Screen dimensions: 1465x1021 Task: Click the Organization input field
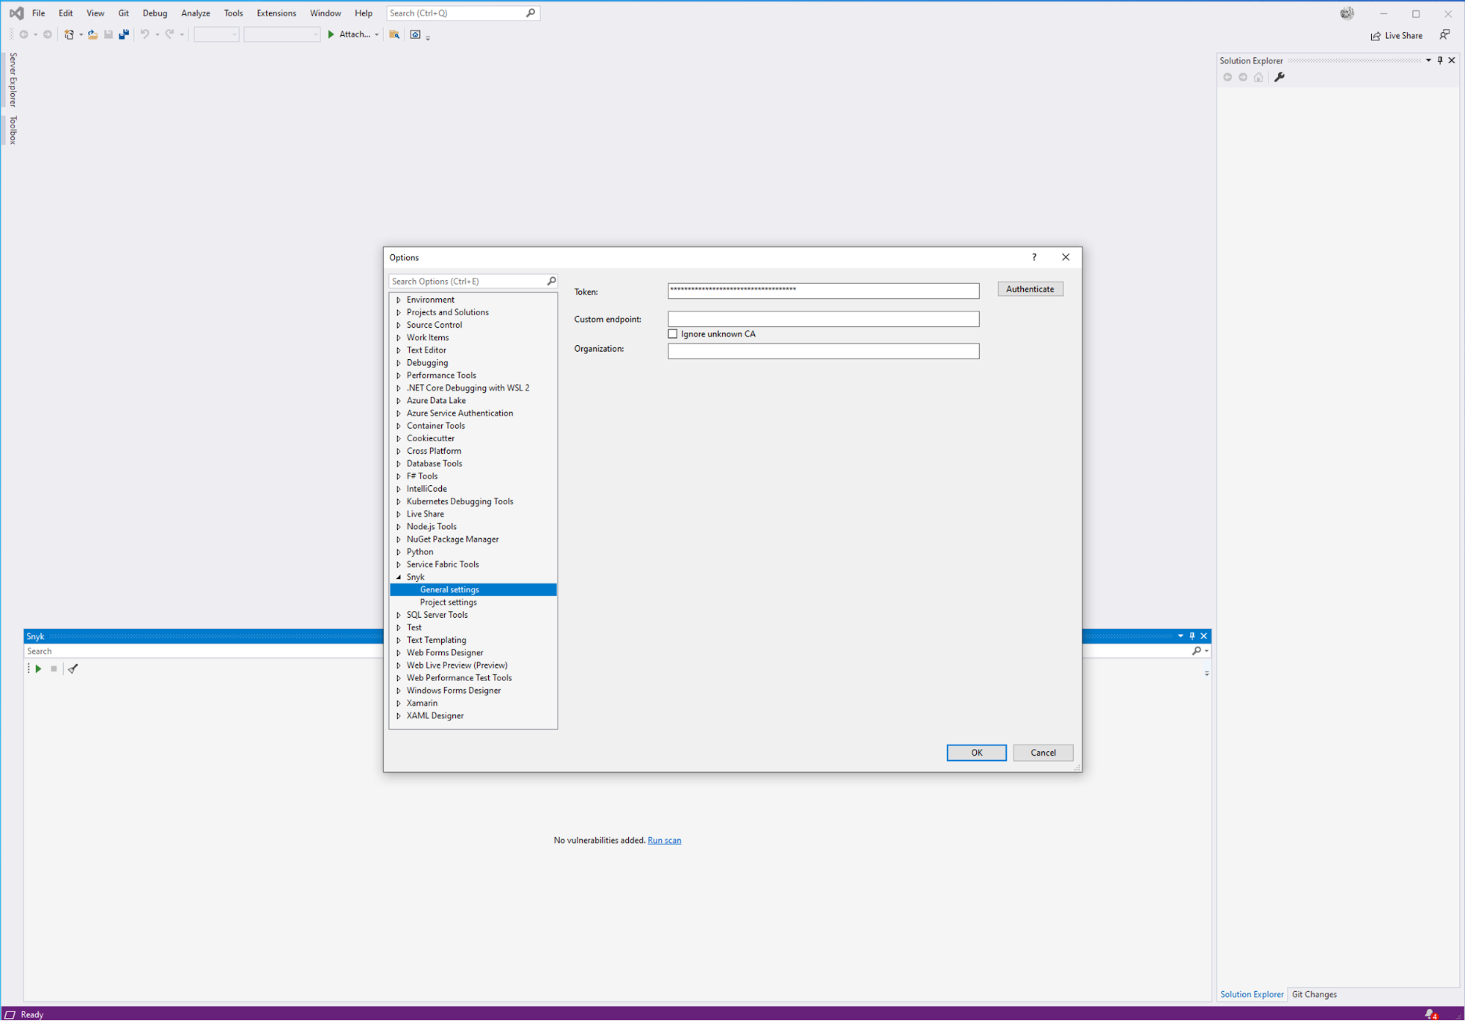pyautogui.click(x=823, y=351)
